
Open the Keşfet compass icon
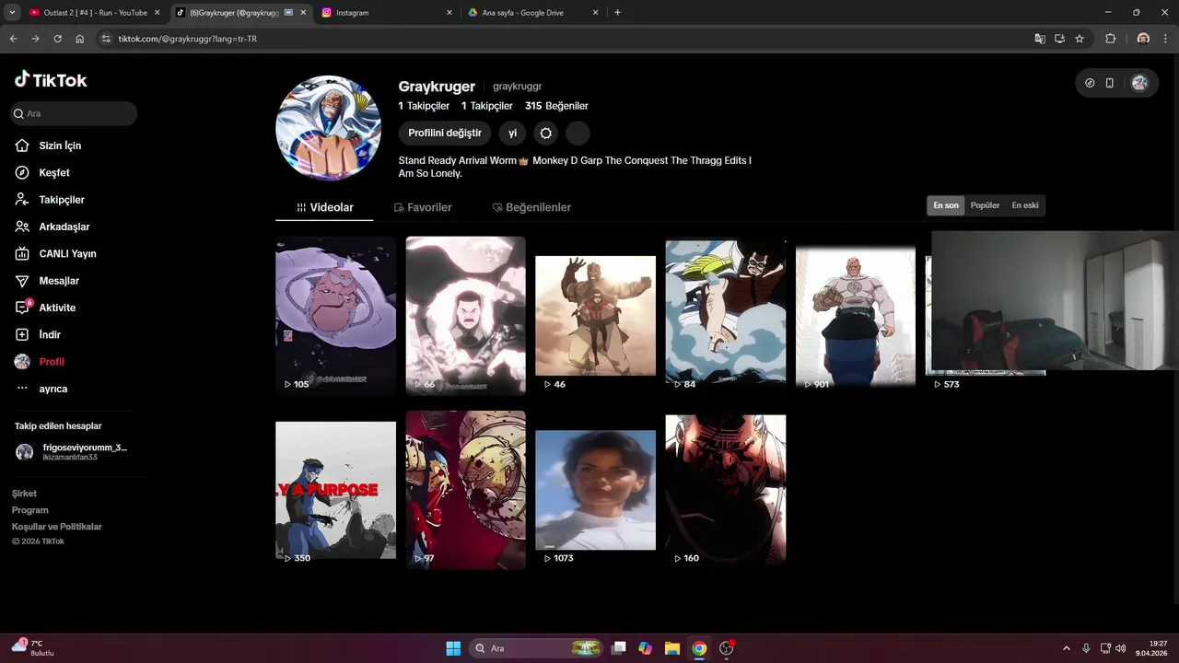point(22,172)
